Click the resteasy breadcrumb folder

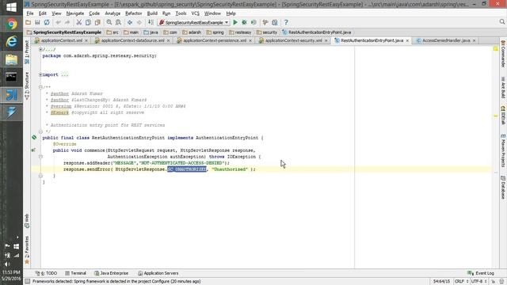coord(240,32)
